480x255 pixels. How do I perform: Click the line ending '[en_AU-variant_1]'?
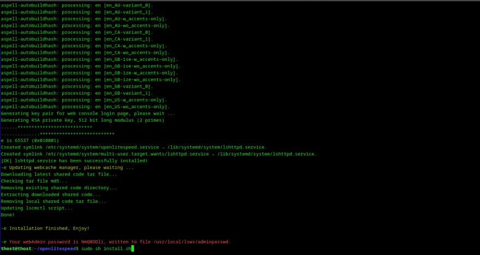tap(77, 12)
